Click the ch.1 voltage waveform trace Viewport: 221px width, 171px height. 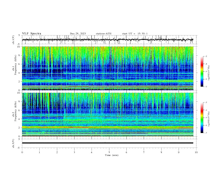click(x=107, y=40)
